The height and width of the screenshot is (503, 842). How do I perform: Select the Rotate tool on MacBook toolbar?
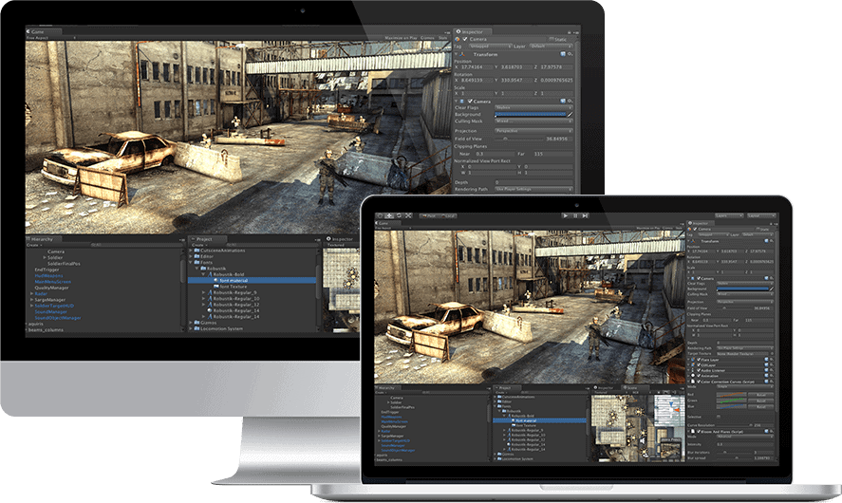click(399, 215)
